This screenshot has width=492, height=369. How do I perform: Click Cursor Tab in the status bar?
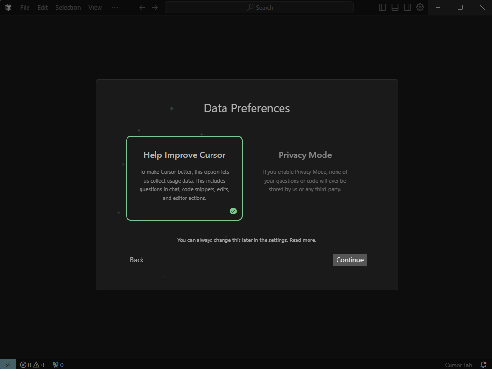tap(458, 365)
